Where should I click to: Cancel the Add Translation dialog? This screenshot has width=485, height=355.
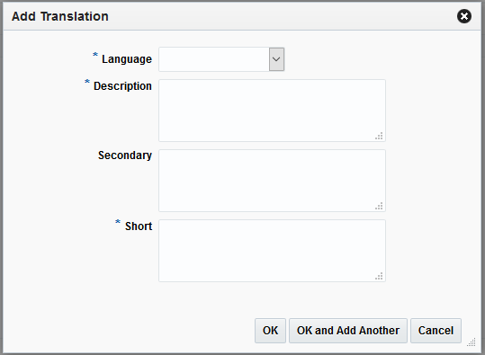(436, 331)
